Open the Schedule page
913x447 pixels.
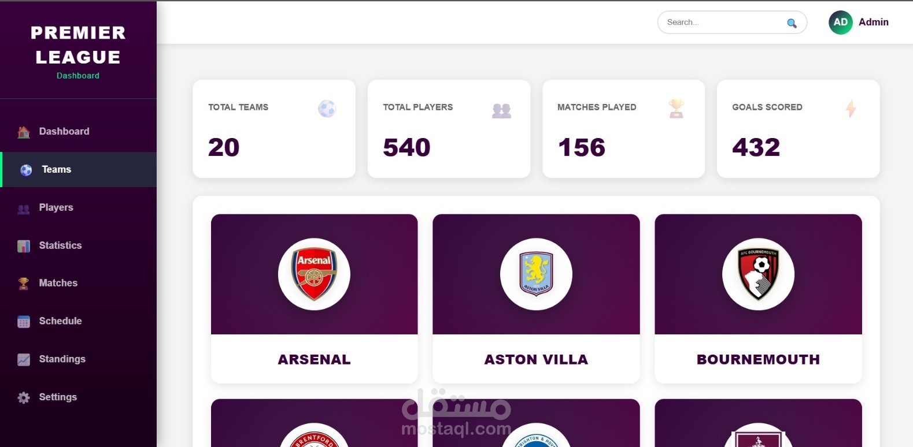(x=60, y=321)
